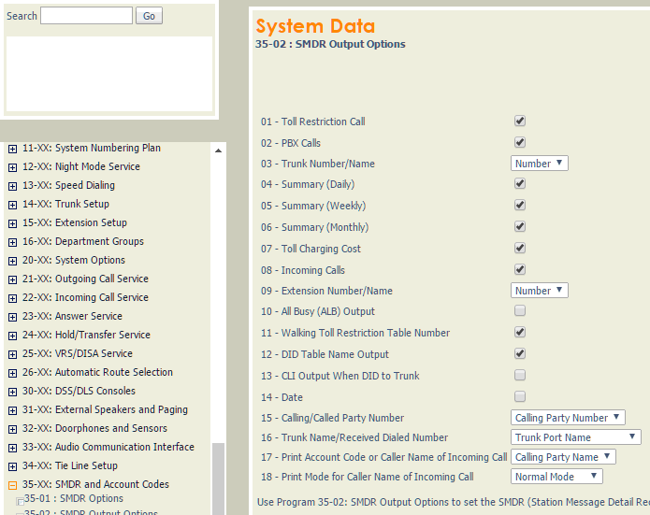The width and height of the screenshot is (650, 515).
Task: Disable the Incoming Calls checkbox
Action: [520, 269]
